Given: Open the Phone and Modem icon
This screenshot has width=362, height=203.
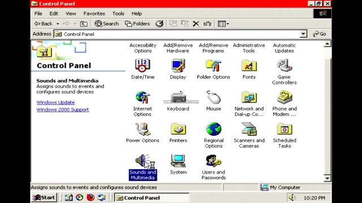Looking at the screenshot, I should (284, 98).
